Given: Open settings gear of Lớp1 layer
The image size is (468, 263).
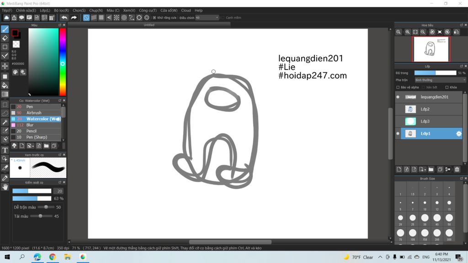Looking at the screenshot, I should click(459, 134).
